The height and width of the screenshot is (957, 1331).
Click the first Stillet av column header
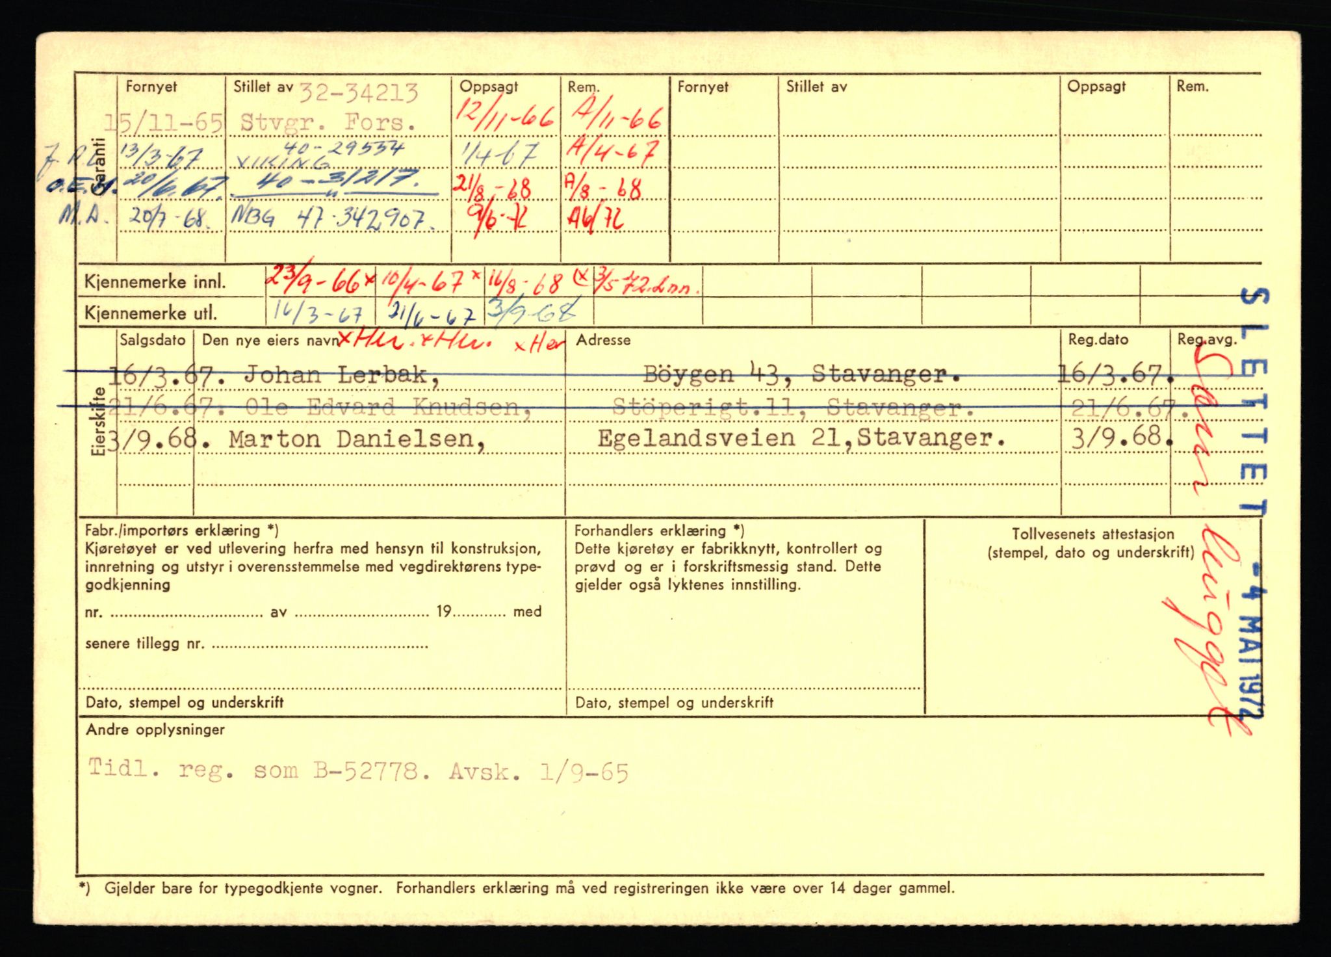pos(263,86)
